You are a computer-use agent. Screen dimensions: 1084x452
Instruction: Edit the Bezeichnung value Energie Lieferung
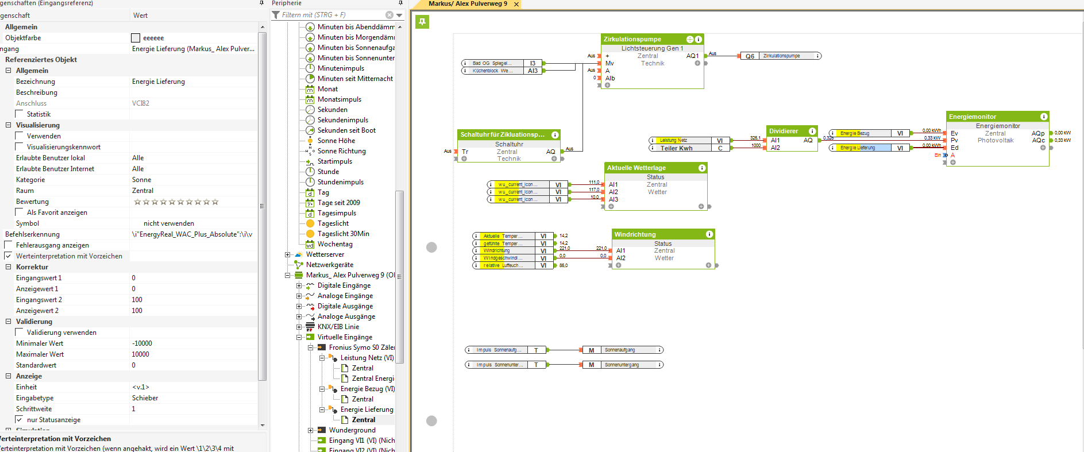(x=194, y=82)
